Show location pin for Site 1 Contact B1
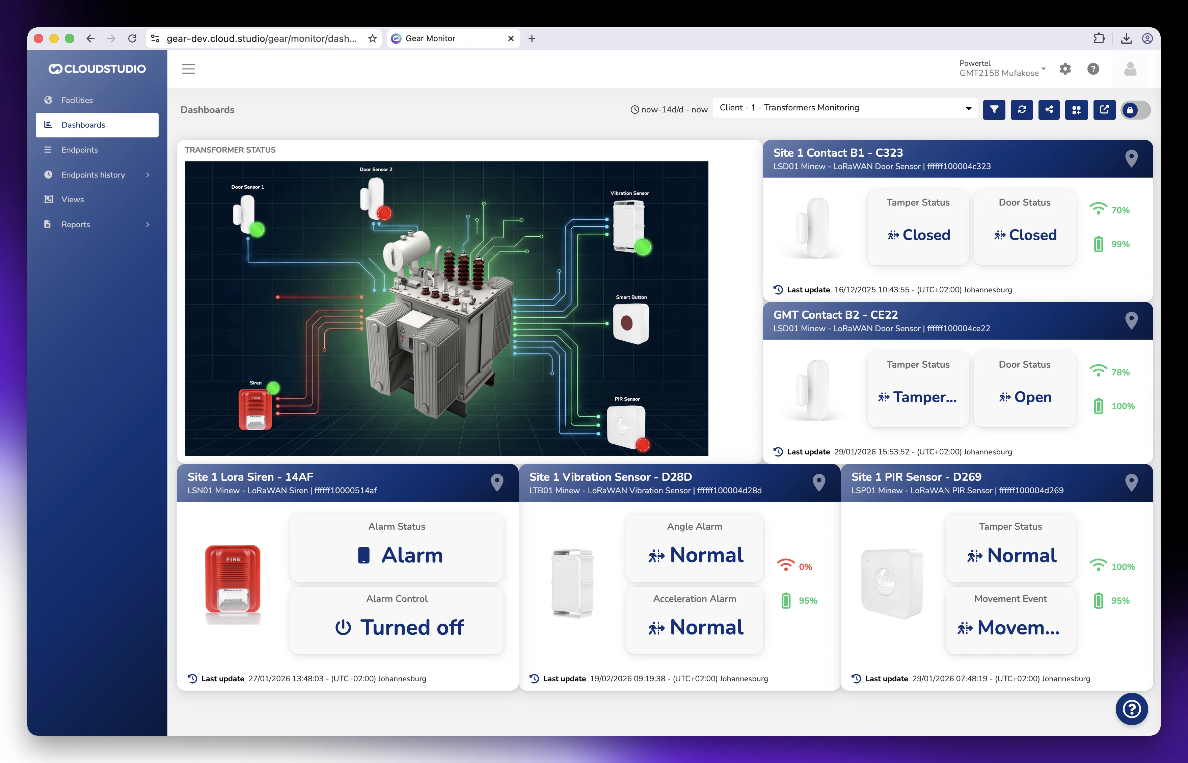The height and width of the screenshot is (763, 1188). (x=1132, y=159)
